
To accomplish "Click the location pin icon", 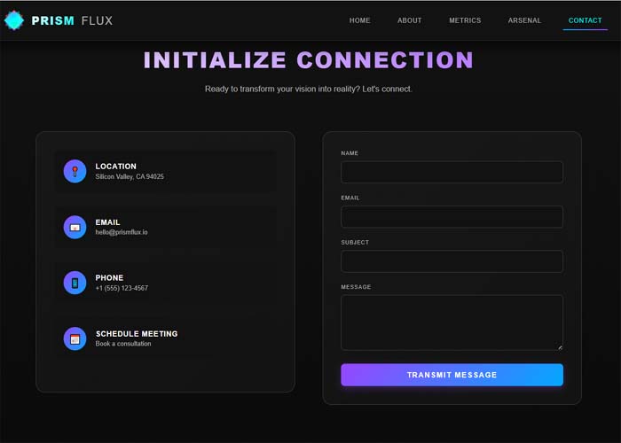I will pos(75,171).
